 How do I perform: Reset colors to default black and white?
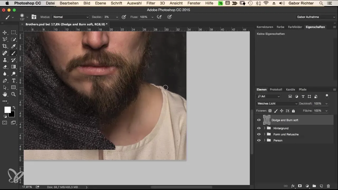point(5,116)
